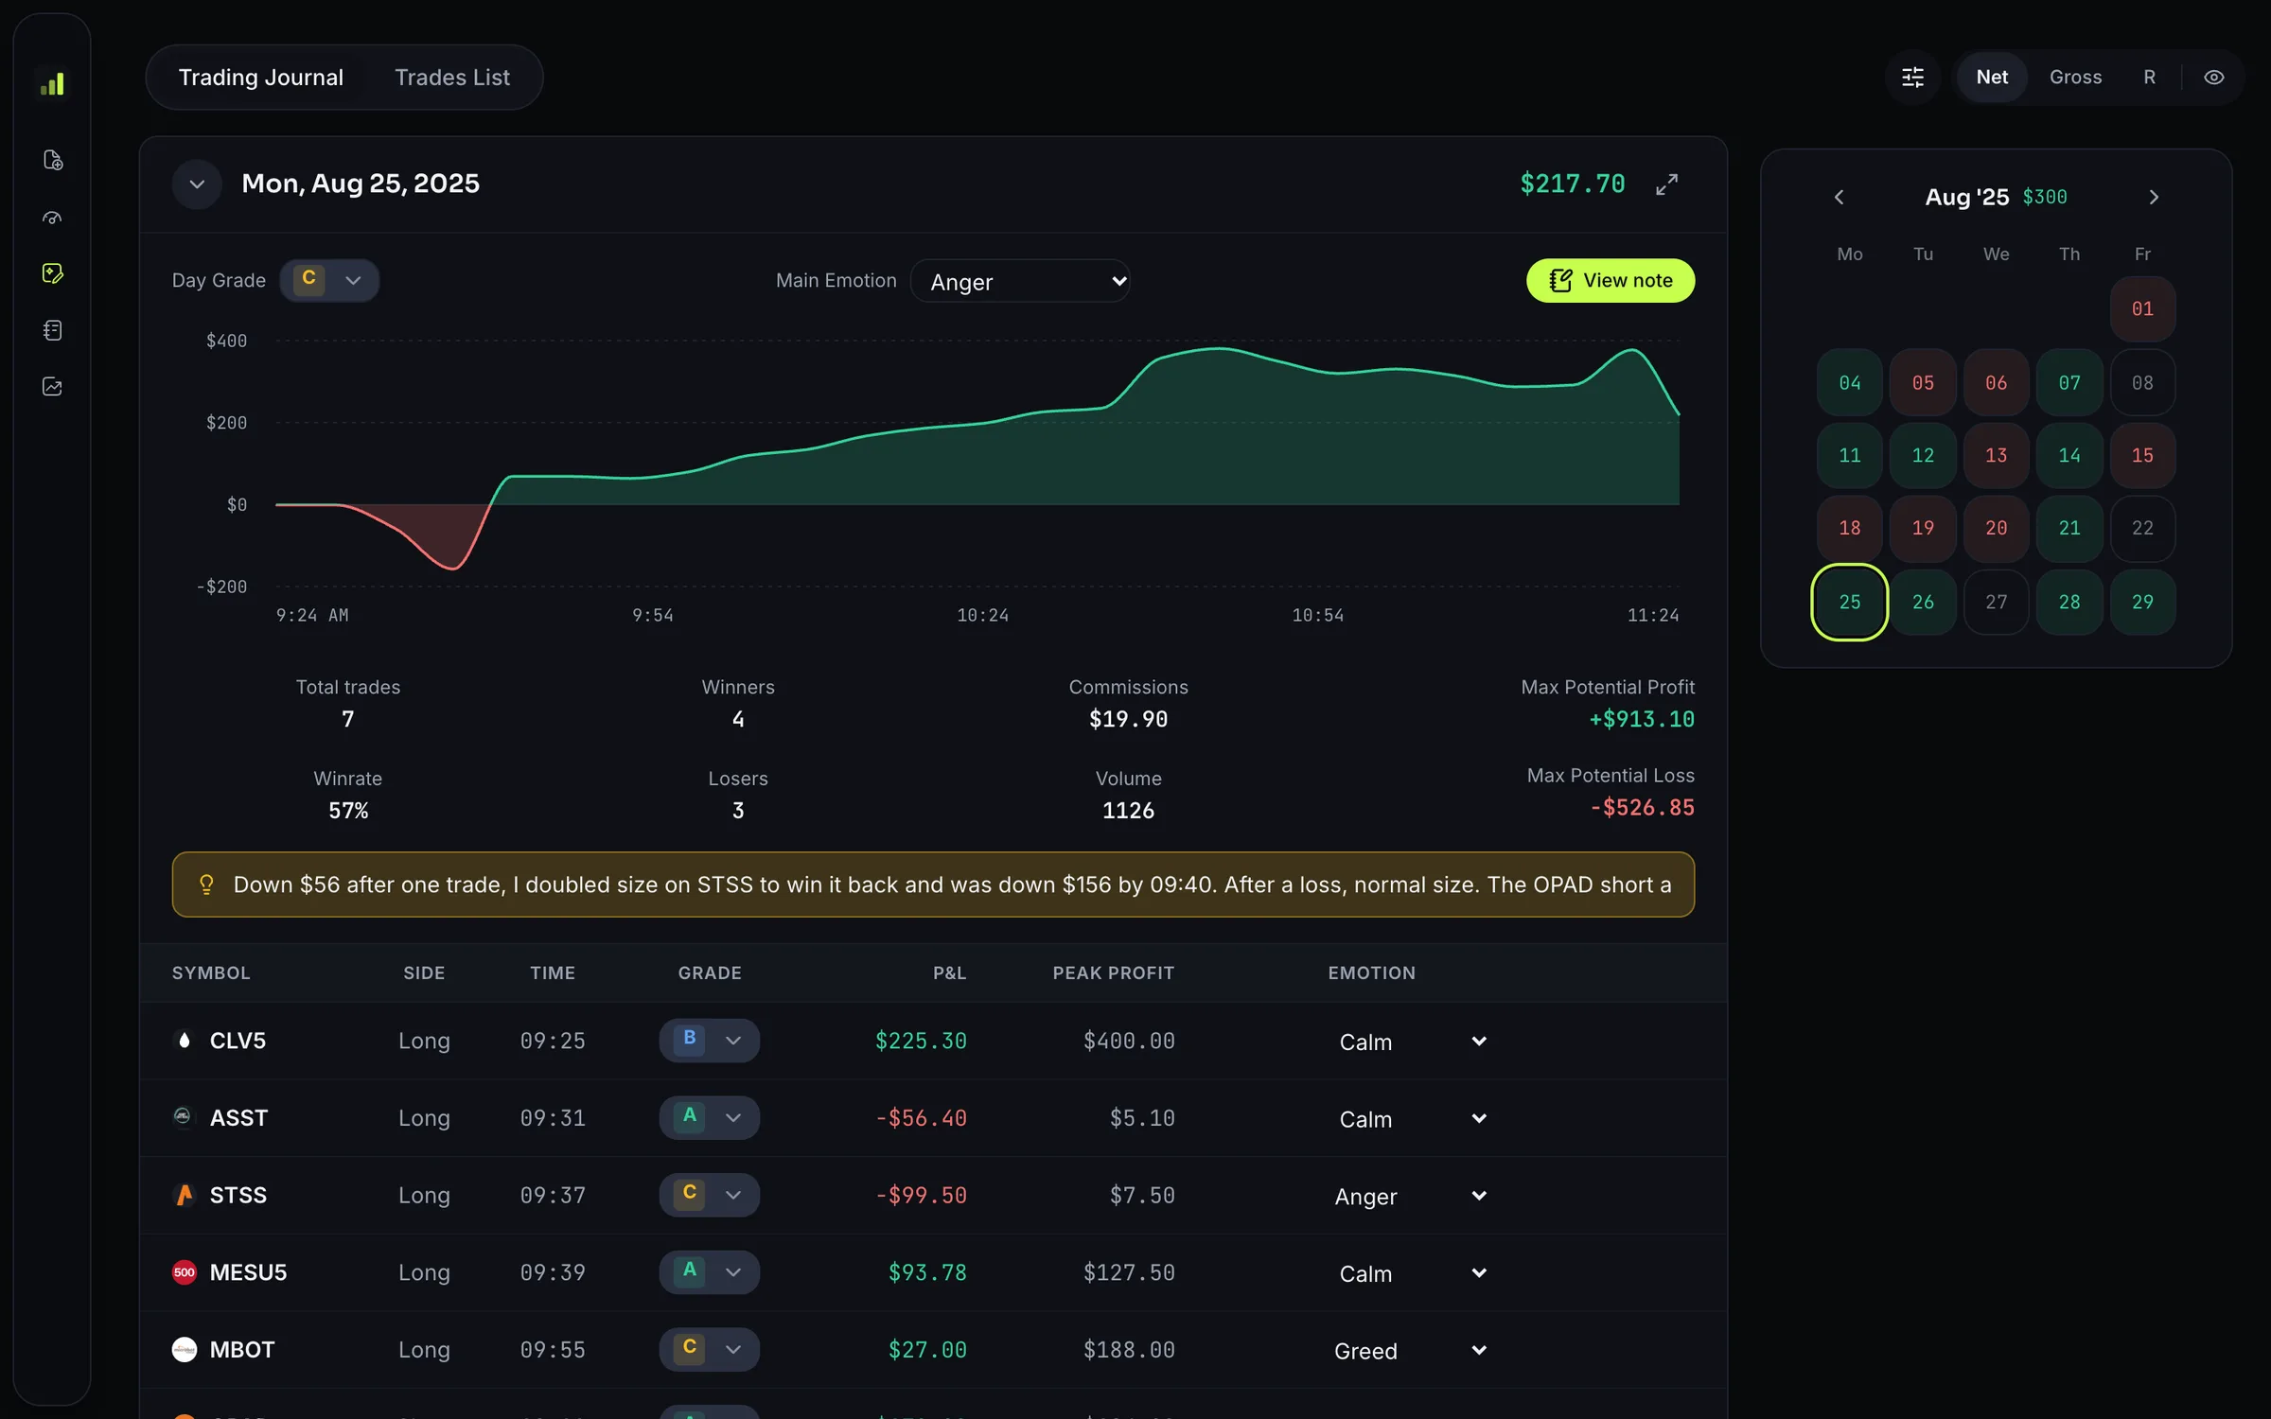The height and width of the screenshot is (1419, 2271).
Task: Switch to Gross P&L mode
Action: click(2075, 78)
